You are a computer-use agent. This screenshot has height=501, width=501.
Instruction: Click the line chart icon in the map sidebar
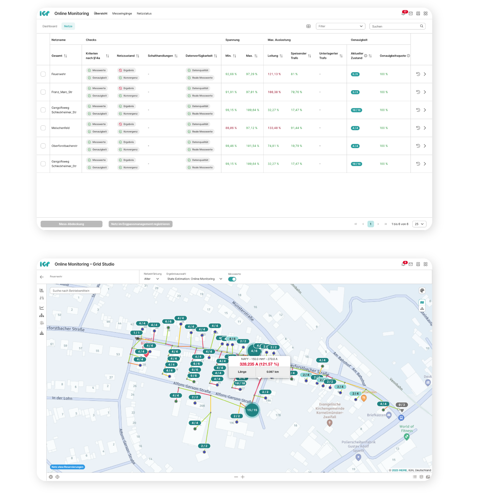(42, 308)
